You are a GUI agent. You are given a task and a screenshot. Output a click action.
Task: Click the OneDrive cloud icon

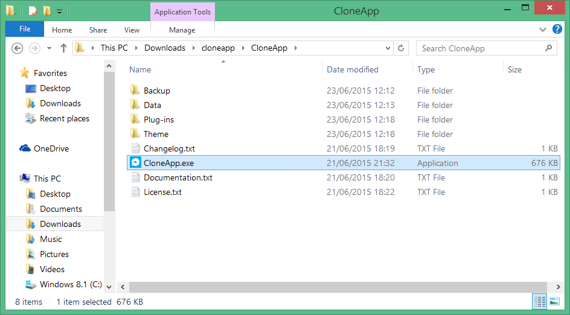pos(25,148)
